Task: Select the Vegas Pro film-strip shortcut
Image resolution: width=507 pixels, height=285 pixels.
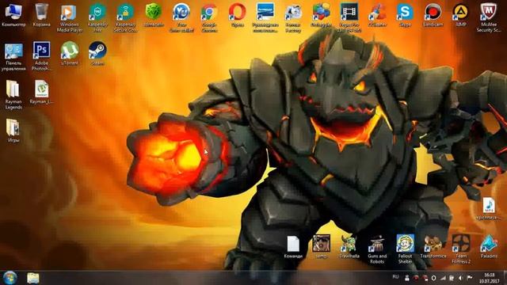Action: click(x=349, y=17)
